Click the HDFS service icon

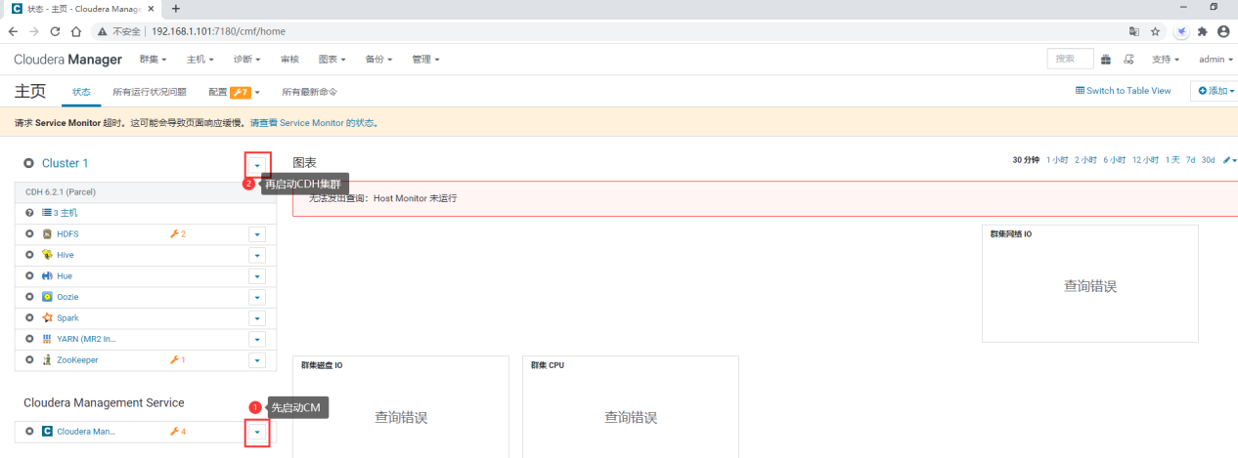pyautogui.click(x=47, y=234)
